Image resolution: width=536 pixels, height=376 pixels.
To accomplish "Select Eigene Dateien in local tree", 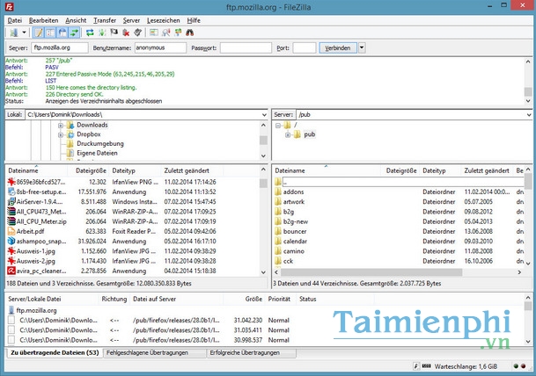I will click(x=97, y=153).
